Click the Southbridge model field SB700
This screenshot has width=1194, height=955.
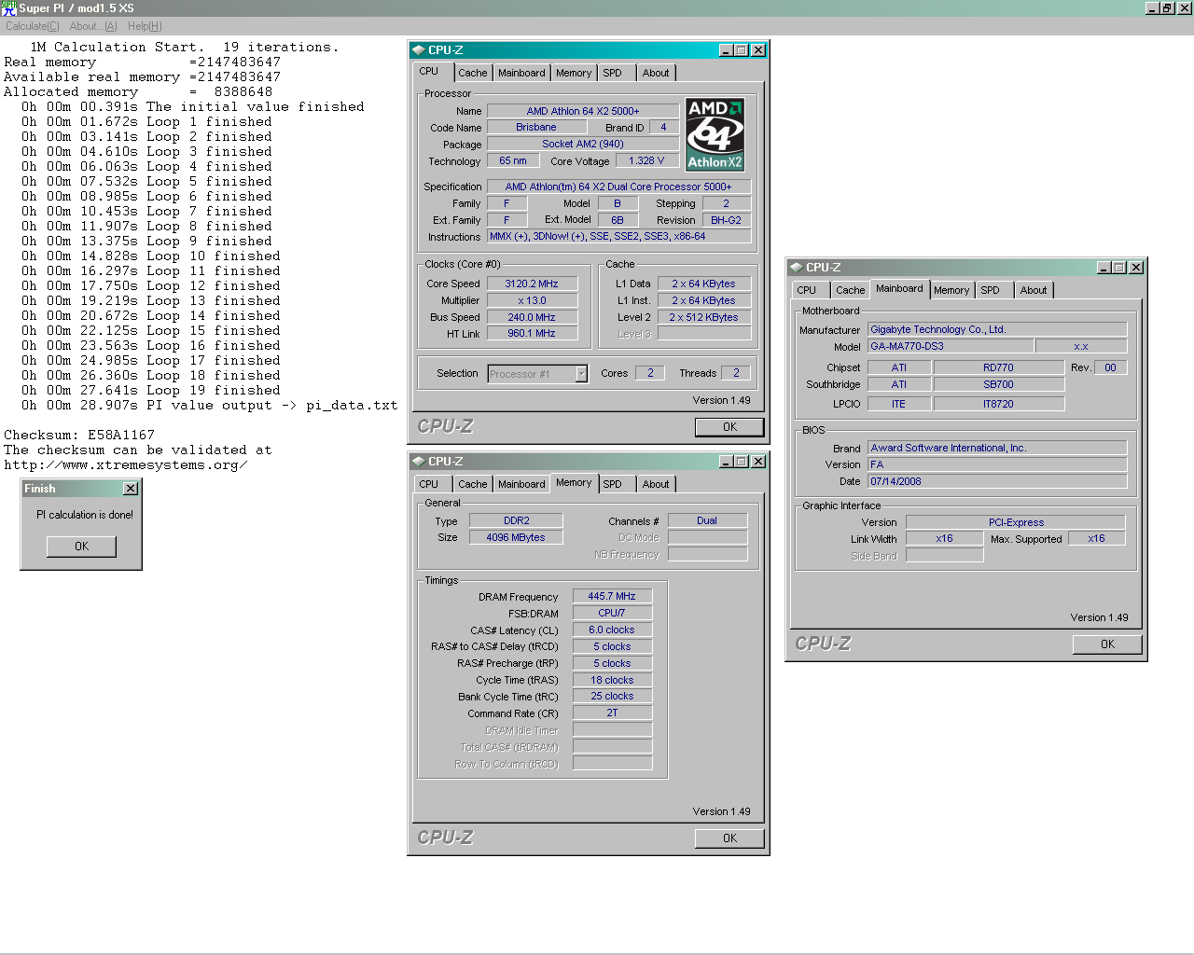(998, 385)
